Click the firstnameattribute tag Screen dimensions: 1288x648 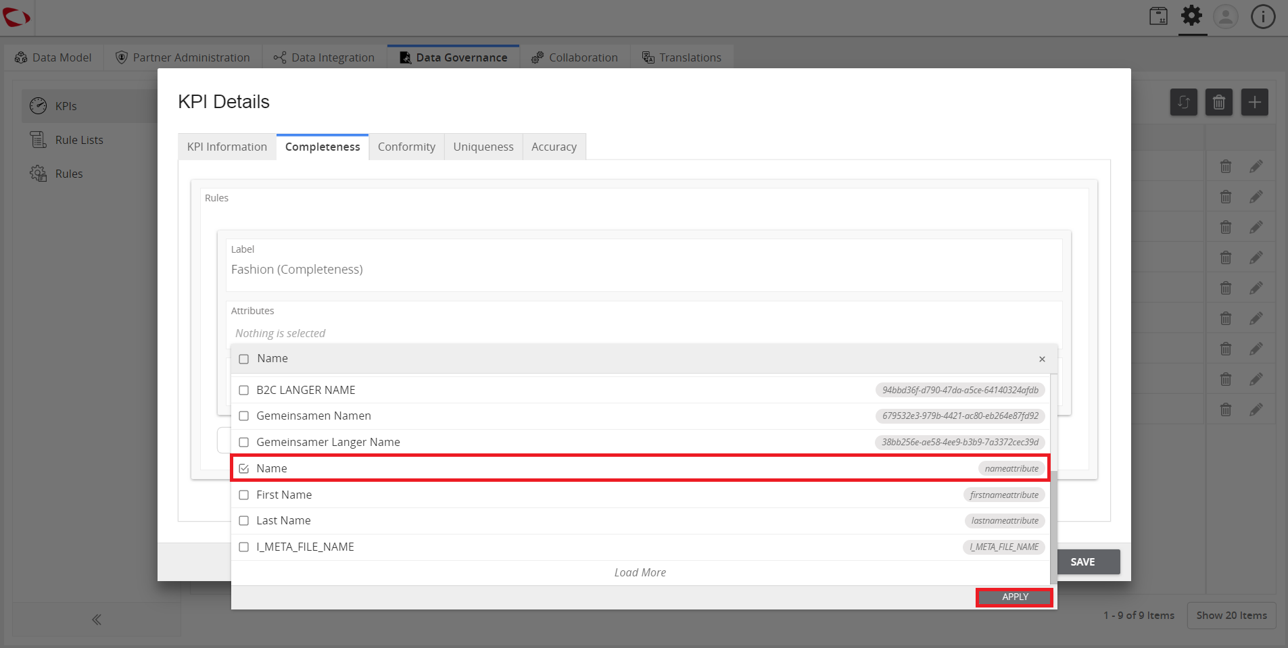1004,495
